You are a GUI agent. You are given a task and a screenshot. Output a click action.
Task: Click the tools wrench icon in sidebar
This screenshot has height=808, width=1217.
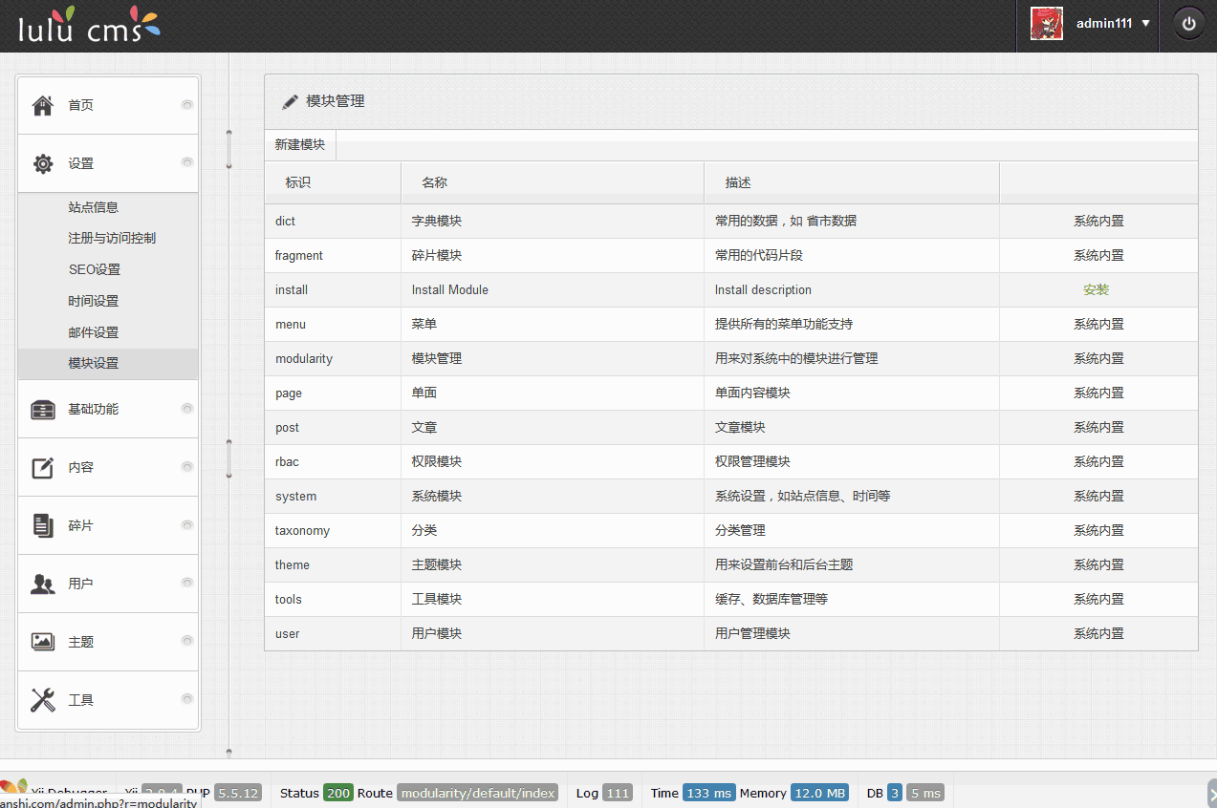click(x=43, y=701)
